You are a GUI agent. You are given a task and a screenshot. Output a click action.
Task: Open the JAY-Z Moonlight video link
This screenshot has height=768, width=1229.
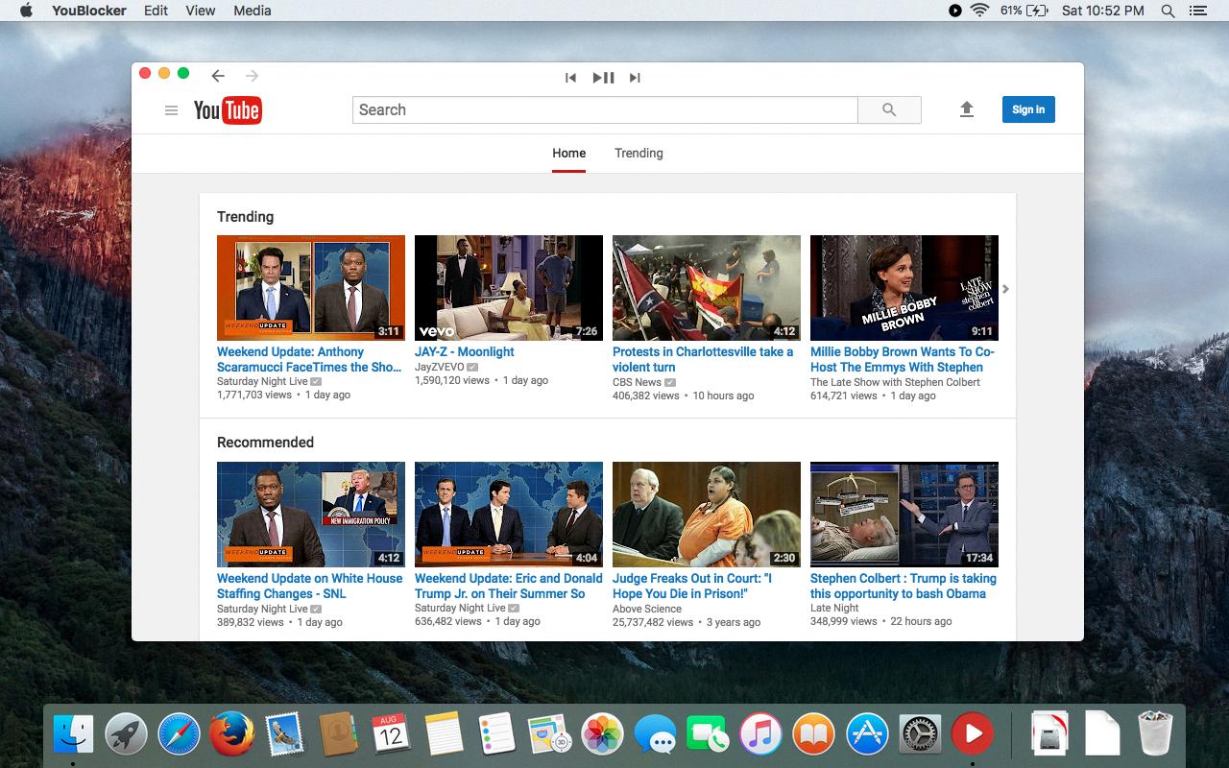click(464, 351)
